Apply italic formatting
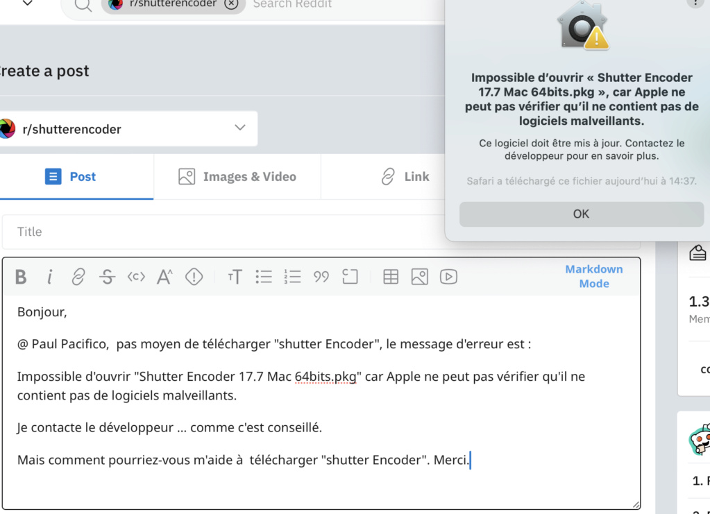Image resolution: width=710 pixels, height=514 pixels. 50,277
